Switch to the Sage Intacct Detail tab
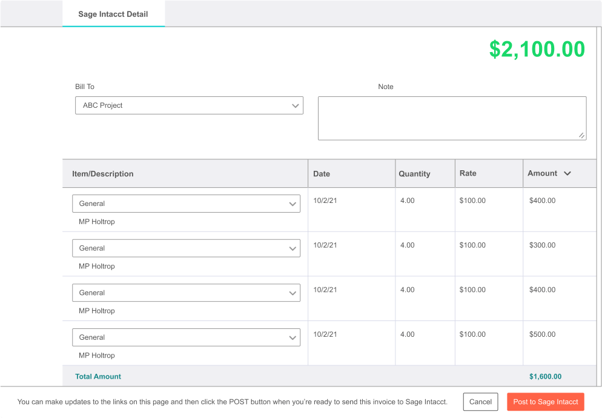 tap(113, 14)
